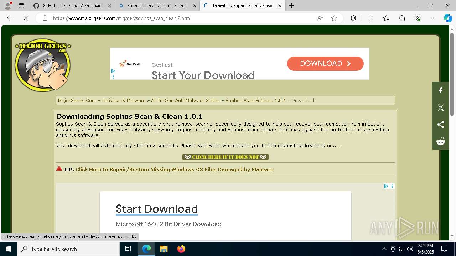
Task: Launch Firefox from the taskbar
Action: point(181,249)
